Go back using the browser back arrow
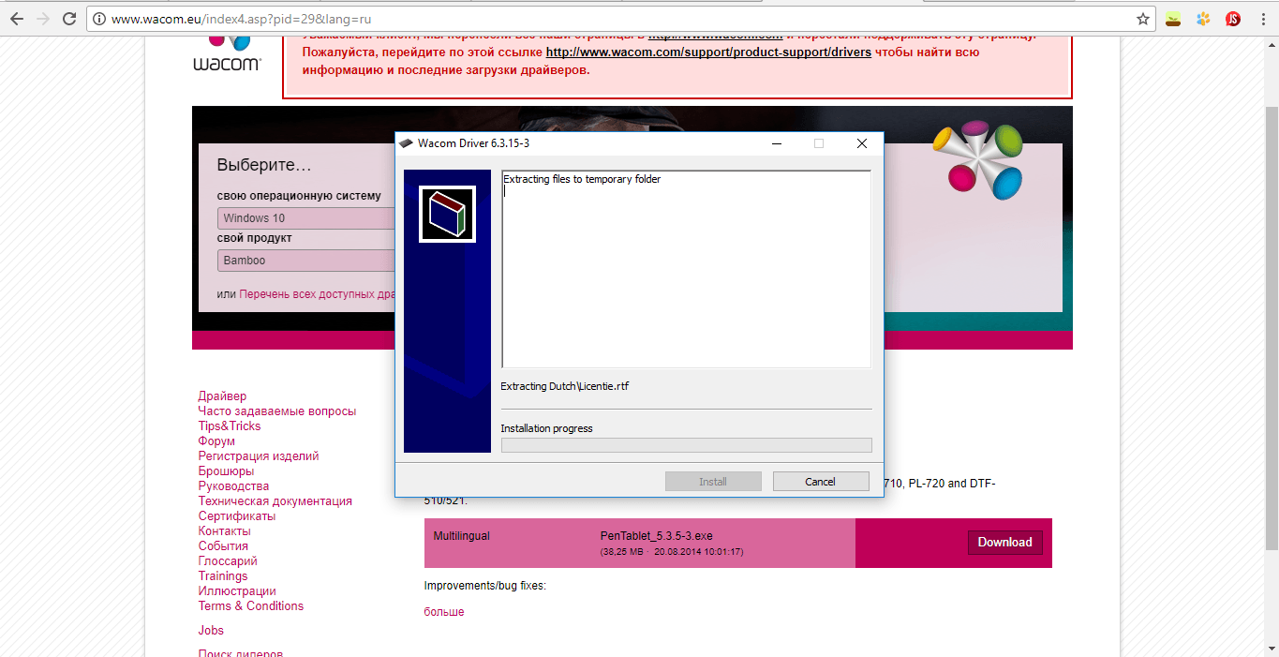 pyautogui.click(x=18, y=18)
